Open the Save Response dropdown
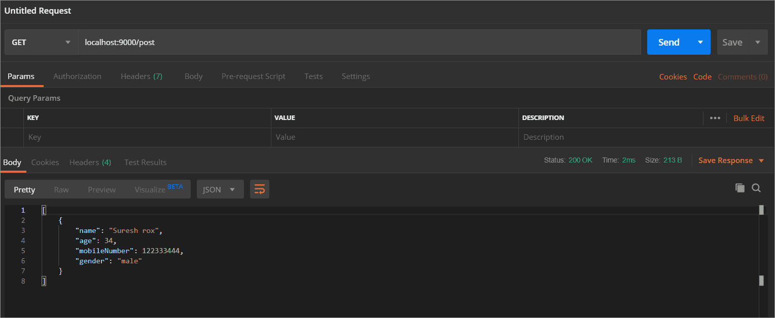775x318 pixels. (x=731, y=161)
